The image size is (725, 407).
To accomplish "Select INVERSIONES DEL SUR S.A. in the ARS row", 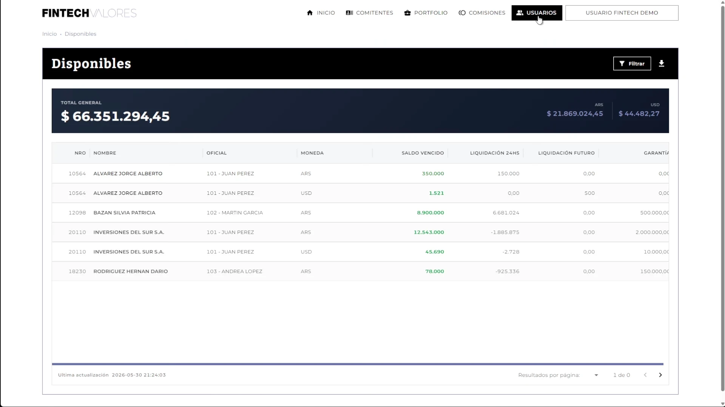I will tap(128, 233).
